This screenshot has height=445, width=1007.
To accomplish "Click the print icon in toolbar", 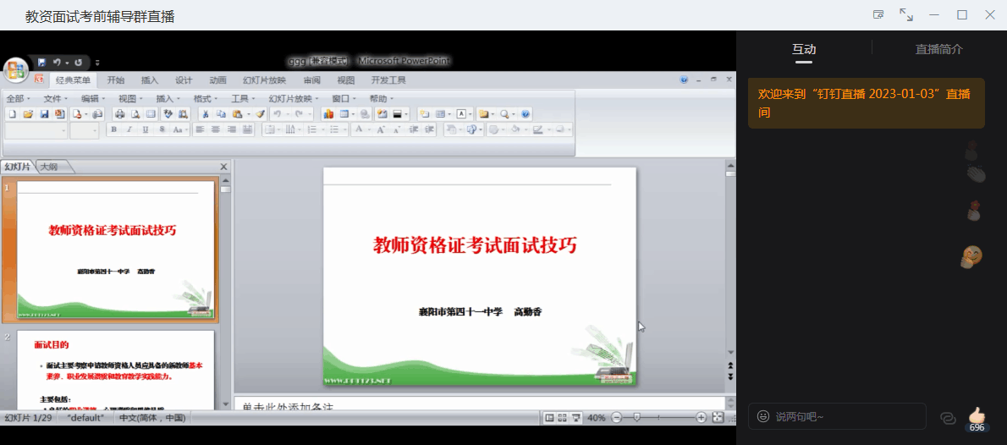I will [119, 114].
